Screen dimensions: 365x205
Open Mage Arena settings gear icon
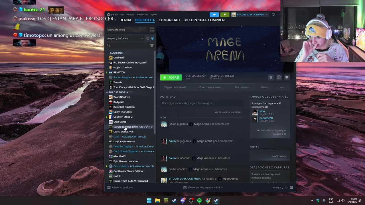tap(271, 77)
